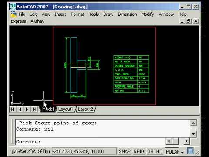This screenshot has width=209, height=157.
Task: Close the Drawing1.dwg document window
Action: [x=196, y=21]
